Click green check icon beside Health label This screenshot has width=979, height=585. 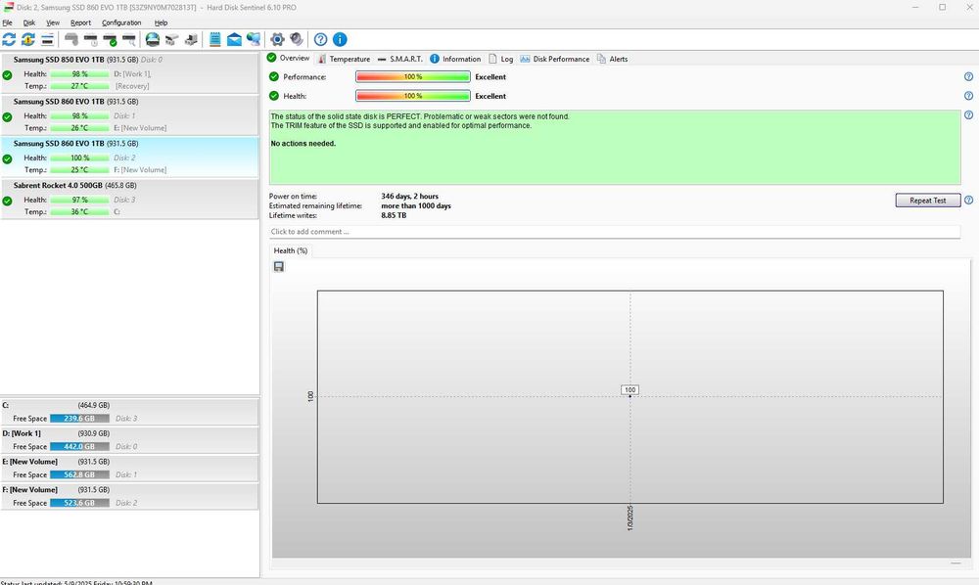pyautogui.click(x=274, y=96)
